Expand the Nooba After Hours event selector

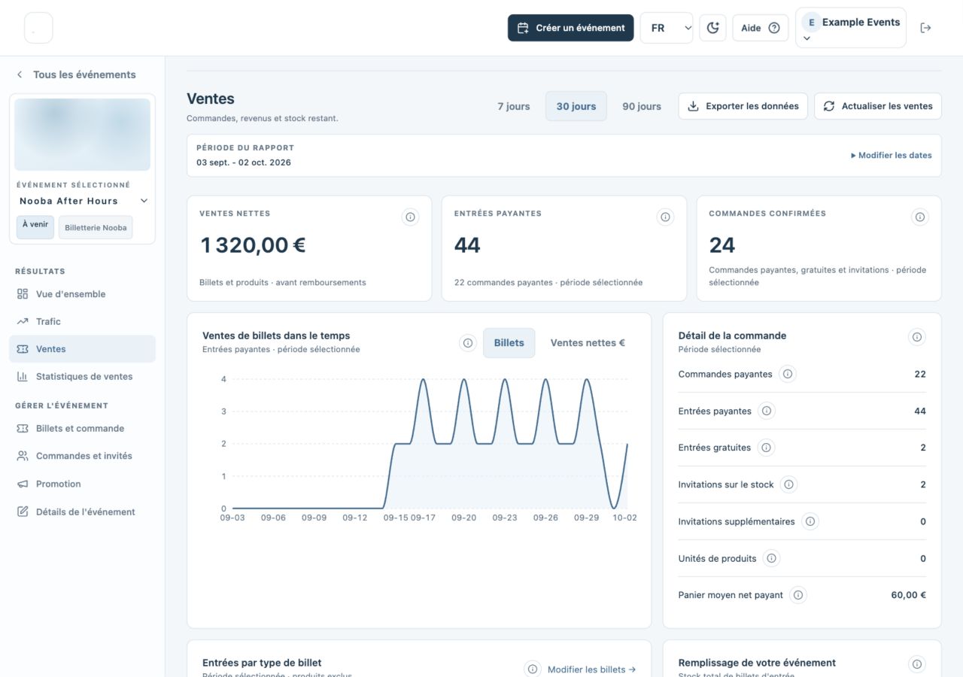(84, 201)
